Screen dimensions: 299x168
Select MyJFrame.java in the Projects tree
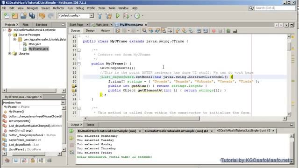tap(38, 49)
